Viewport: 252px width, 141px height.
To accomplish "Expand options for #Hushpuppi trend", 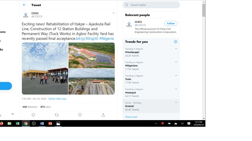I will point(176,49).
